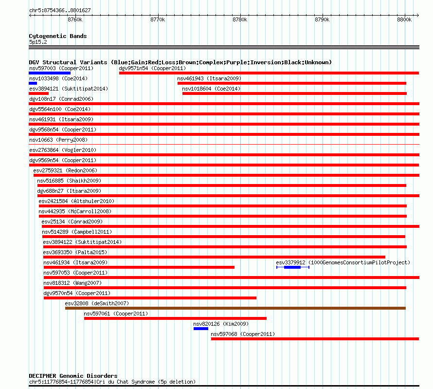The width and height of the screenshot is (433, 389).
Task: Select the thin red nsv10663 line
Action: click(x=224, y=144)
